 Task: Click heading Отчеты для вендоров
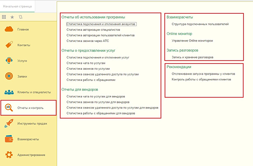coord(80,89)
